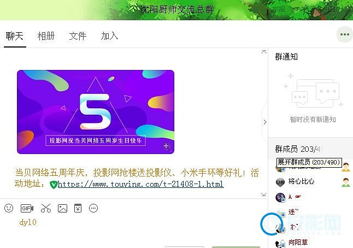The height and width of the screenshot is (248, 353).
Task: Click 将心比心 avatar icon
Action: click(280, 182)
